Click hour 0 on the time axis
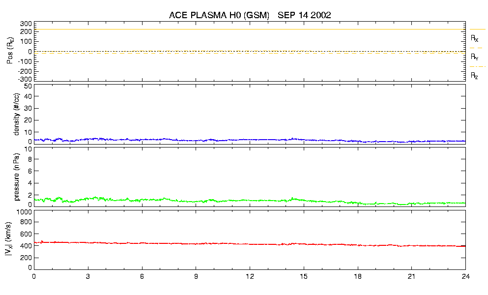This screenshot has height=295, width=488. pyautogui.click(x=34, y=277)
